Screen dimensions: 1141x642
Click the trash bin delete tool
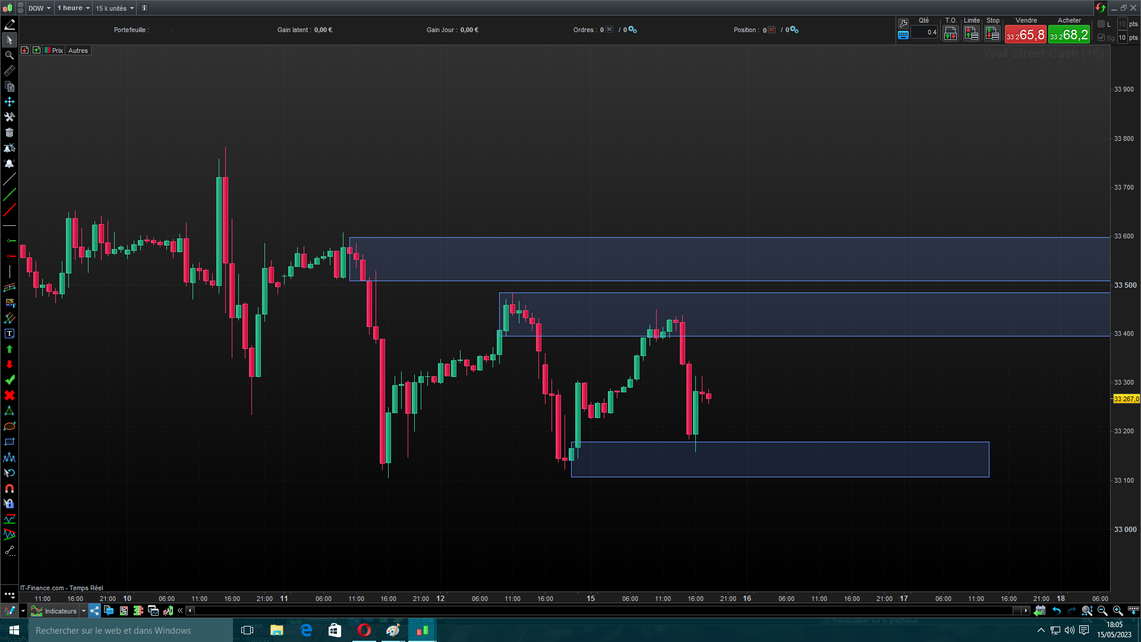[10, 133]
